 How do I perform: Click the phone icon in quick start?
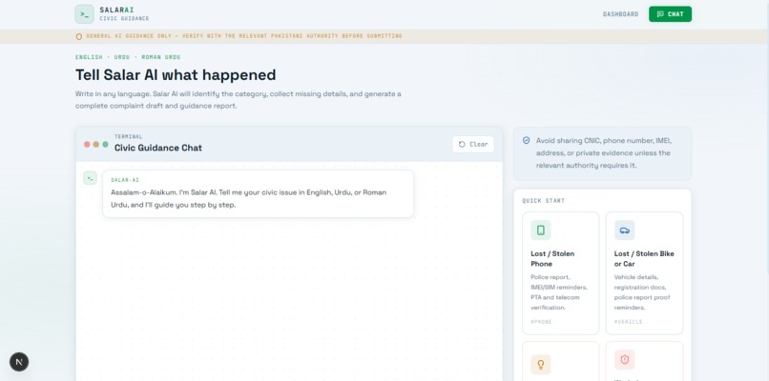(x=540, y=231)
